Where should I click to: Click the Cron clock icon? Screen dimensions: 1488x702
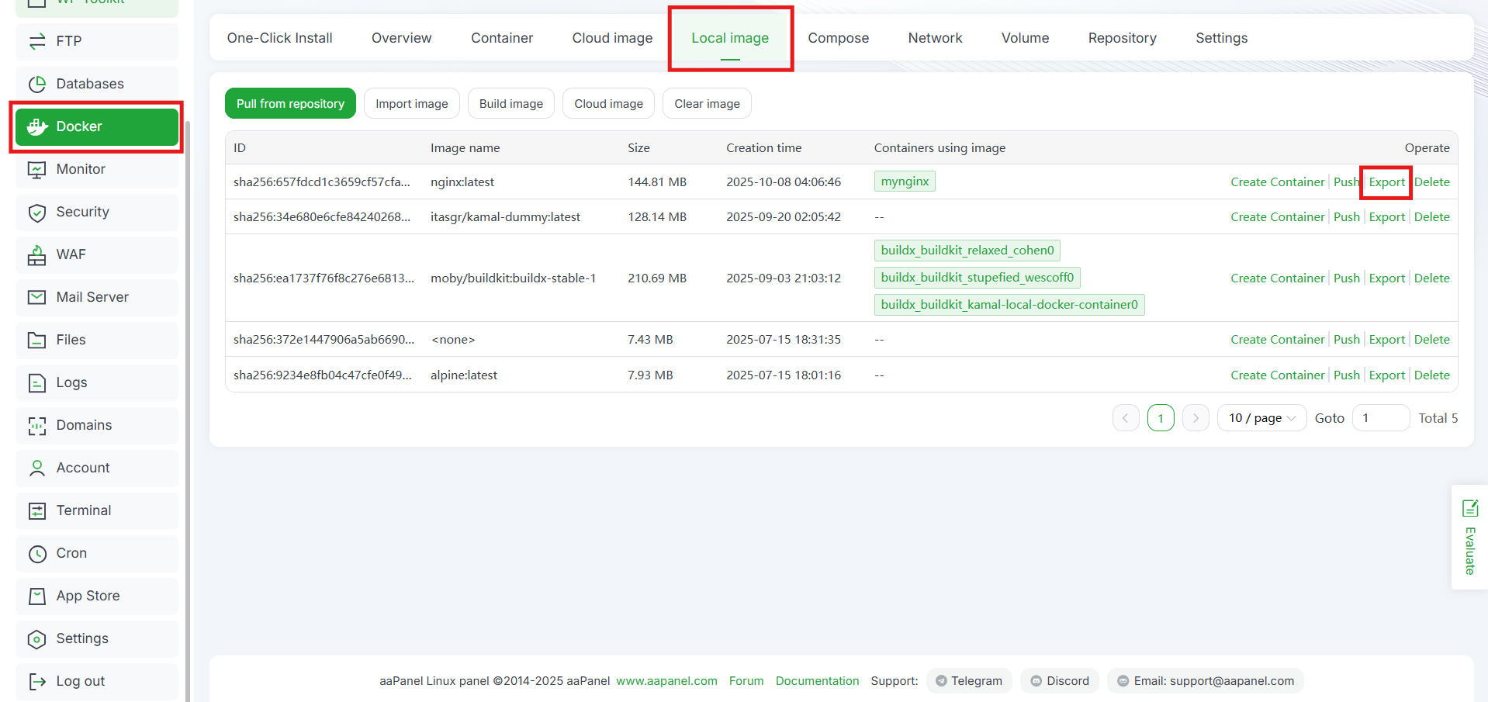[37, 553]
